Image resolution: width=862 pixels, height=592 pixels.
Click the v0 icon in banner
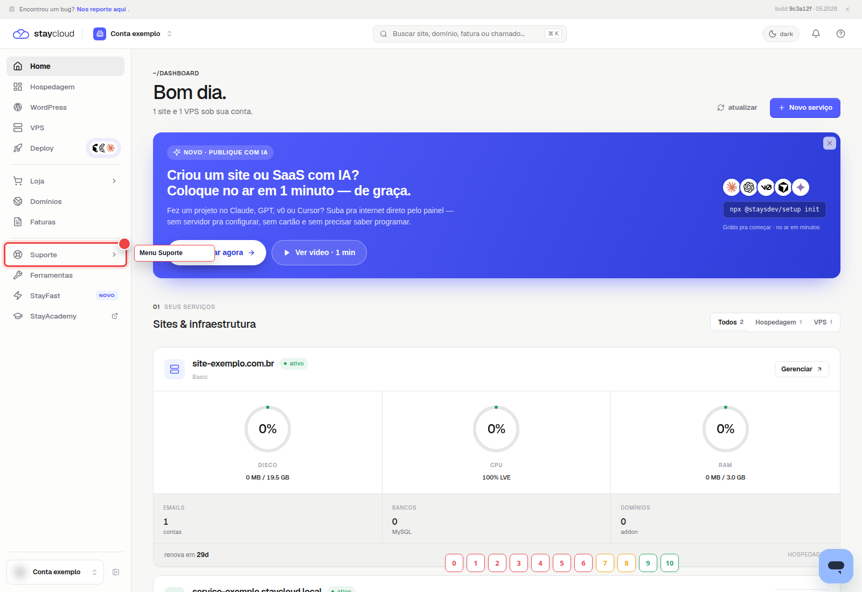click(766, 187)
